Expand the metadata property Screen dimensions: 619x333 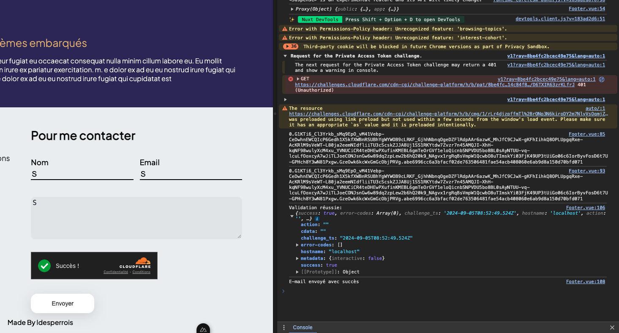point(297,258)
